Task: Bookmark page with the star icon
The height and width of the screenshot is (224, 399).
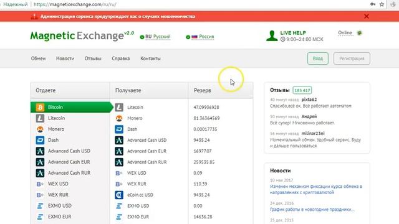Action: (382, 4)
